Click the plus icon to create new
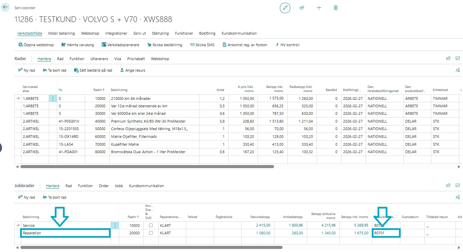The height and width of the screenshot is (252, 463). coord(319,8)
